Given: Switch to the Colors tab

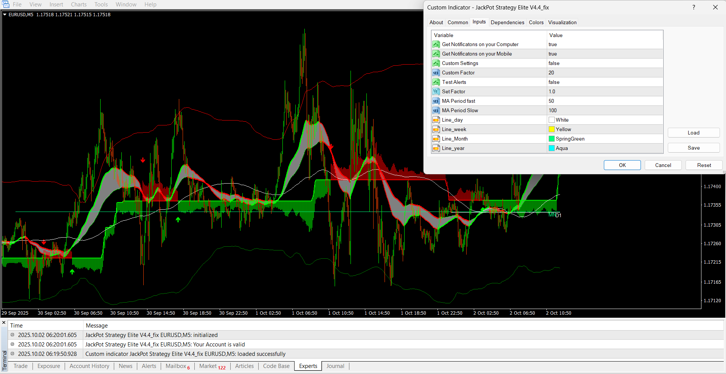Looking at the screenshot, I should 536,23.
